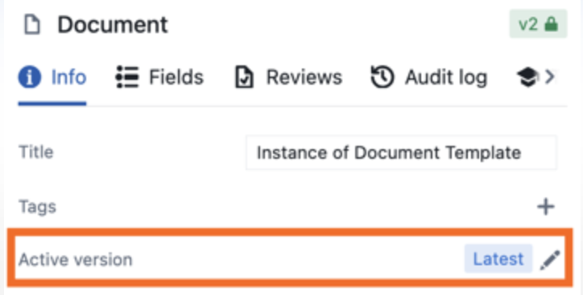
Task: Click the green lock icon
Action: click(x=551, y=24)
